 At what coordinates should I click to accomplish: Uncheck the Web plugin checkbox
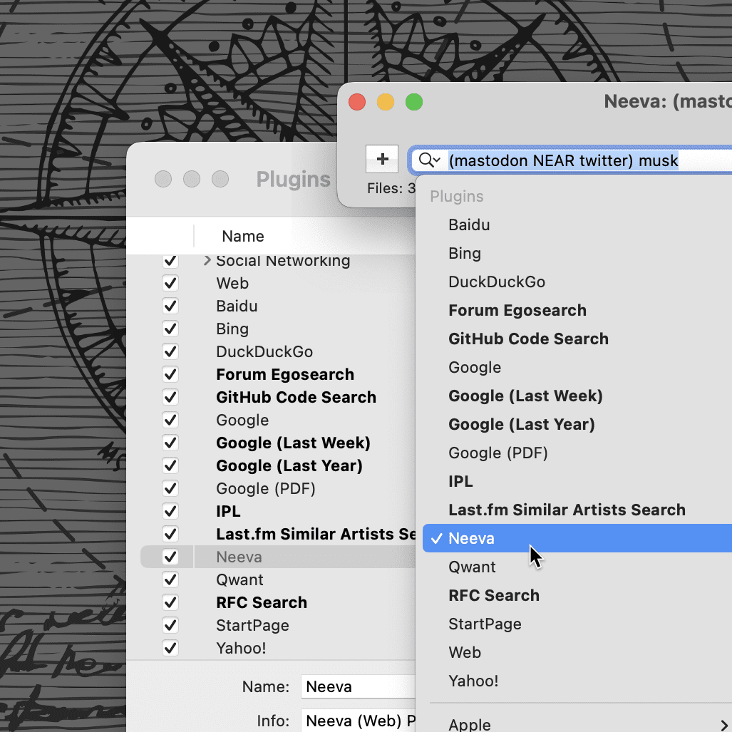coord(170,284)
